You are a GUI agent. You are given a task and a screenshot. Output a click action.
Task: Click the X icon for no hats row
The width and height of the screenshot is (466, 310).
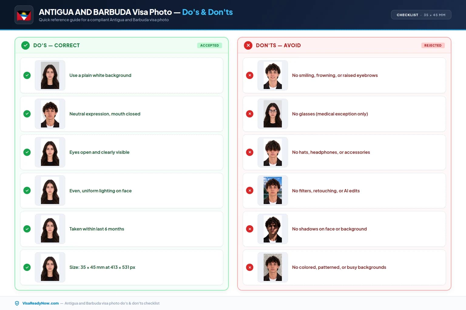(x=250, y=152)
